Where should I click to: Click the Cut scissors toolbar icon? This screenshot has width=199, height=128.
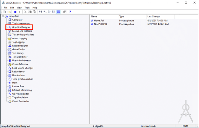pyautogui.click(x=25, y=12)
